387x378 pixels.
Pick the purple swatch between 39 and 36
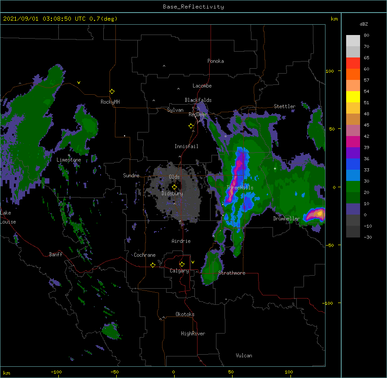353,153
